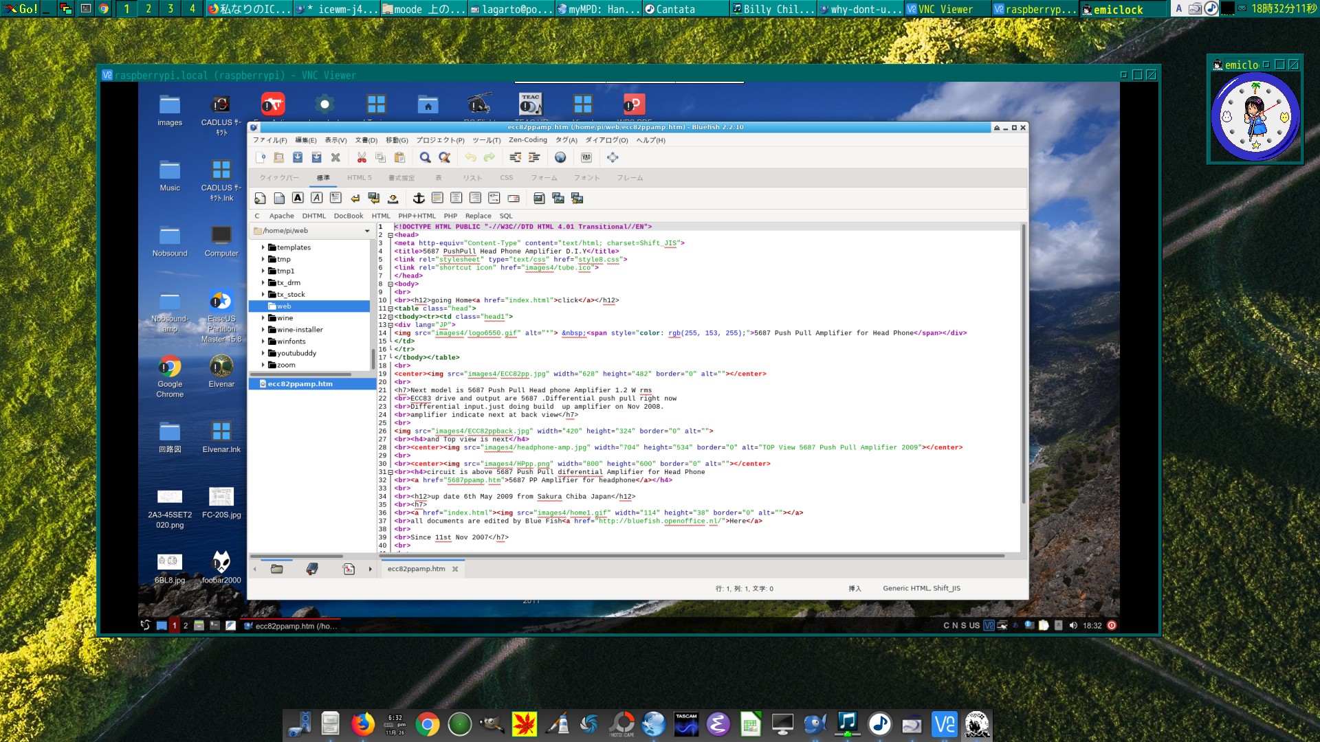The height and width of the screenshot is (742, 1320).
Task: Click the Insert image icon
Action: tap(538, 199)
